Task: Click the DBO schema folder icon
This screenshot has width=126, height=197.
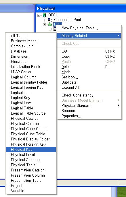Action: pyautogui.click(x=50, y=24)
